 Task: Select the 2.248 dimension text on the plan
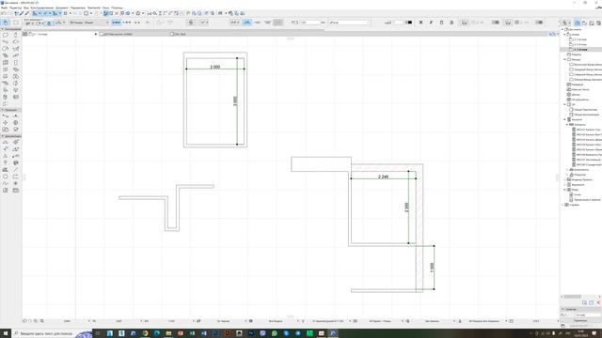[x=383, y=177]
